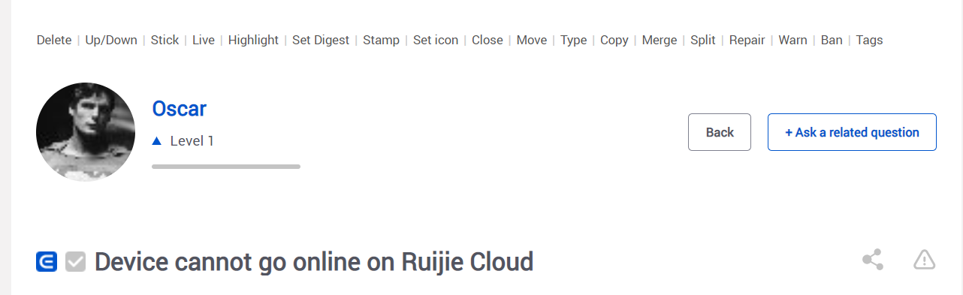Click the share icon beside the title
This screenshot has height=295, width=963.
[873, 260]
